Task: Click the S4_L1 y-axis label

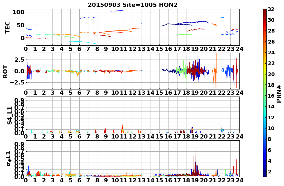Action: 9,115
